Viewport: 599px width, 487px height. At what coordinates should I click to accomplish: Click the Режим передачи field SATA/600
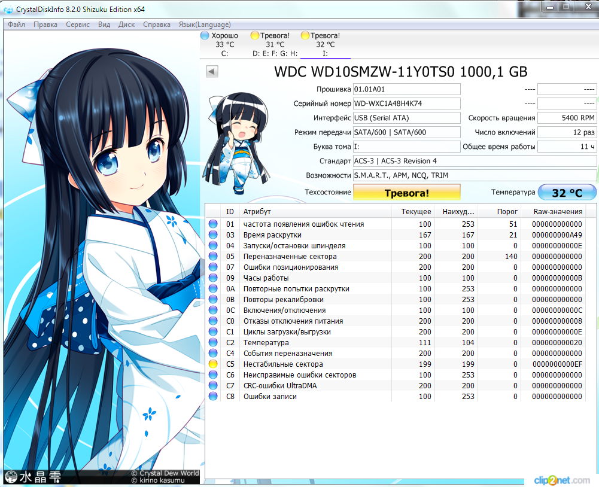(406, 133)
